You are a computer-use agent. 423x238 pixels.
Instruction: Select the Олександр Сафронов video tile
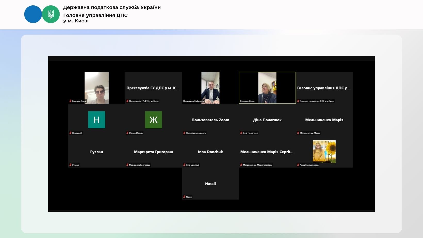[210, 88]
